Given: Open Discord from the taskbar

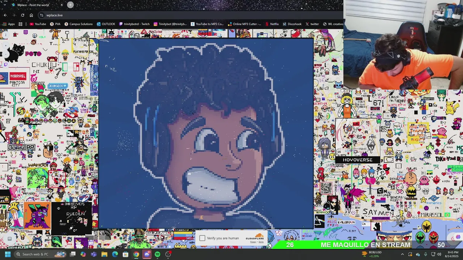Looking at the screenshot, I should click(x=146, y=254).
